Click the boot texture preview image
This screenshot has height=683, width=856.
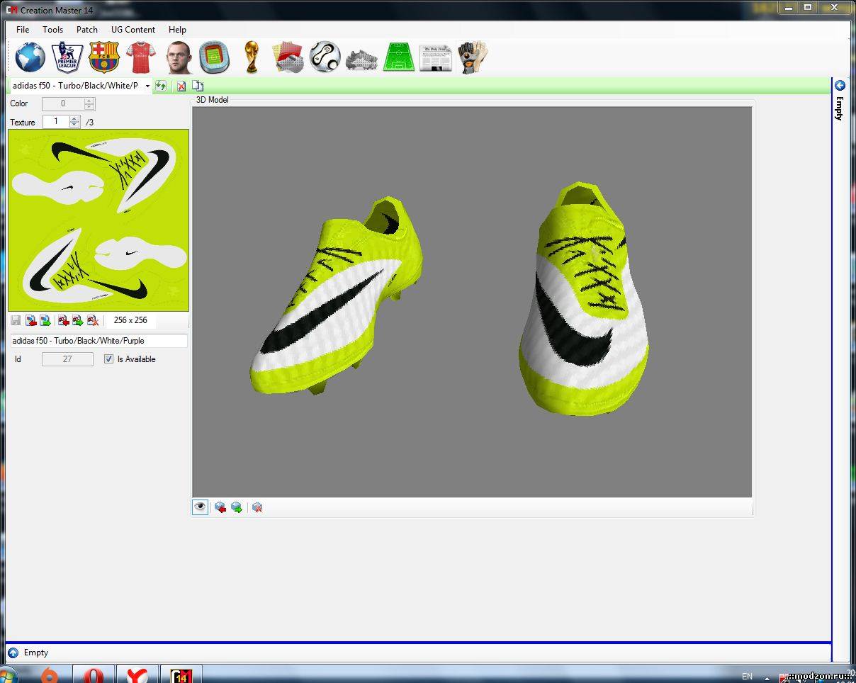coord(98,220)
